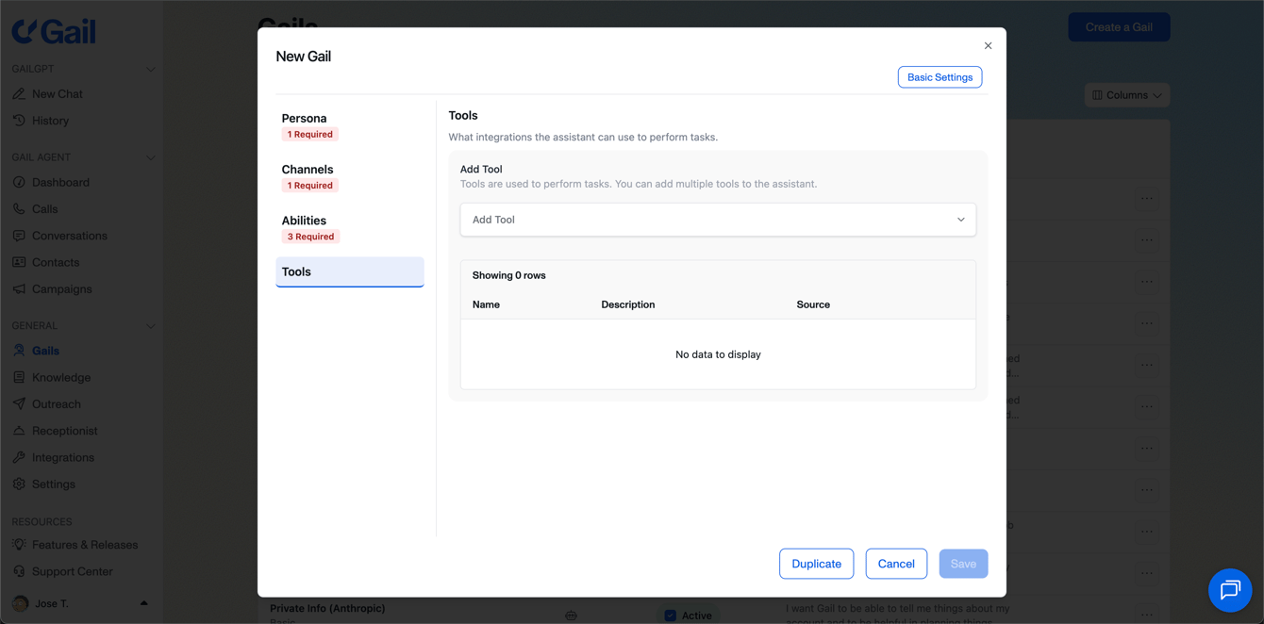The height and width of the screenshot is (624, 1264).
Task: Click the Gail logo in the sidebar
Action: pos(54,31)
